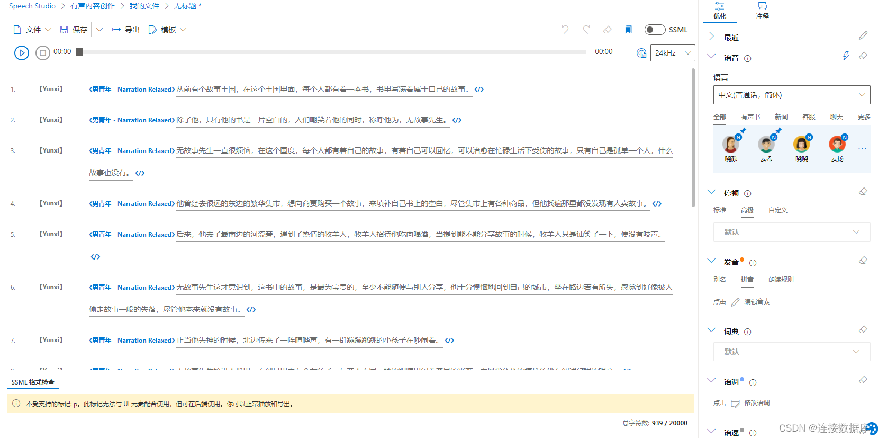Switch to the 注释 tab
878x438 pixels.
click(x=762, y=11)
